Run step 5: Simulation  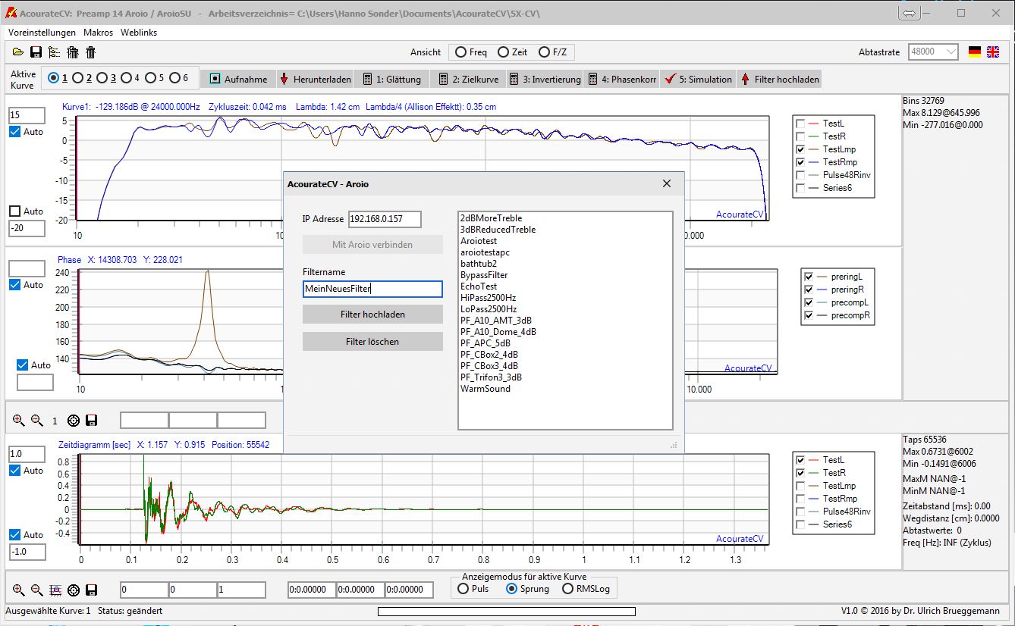tap(698, 79)
